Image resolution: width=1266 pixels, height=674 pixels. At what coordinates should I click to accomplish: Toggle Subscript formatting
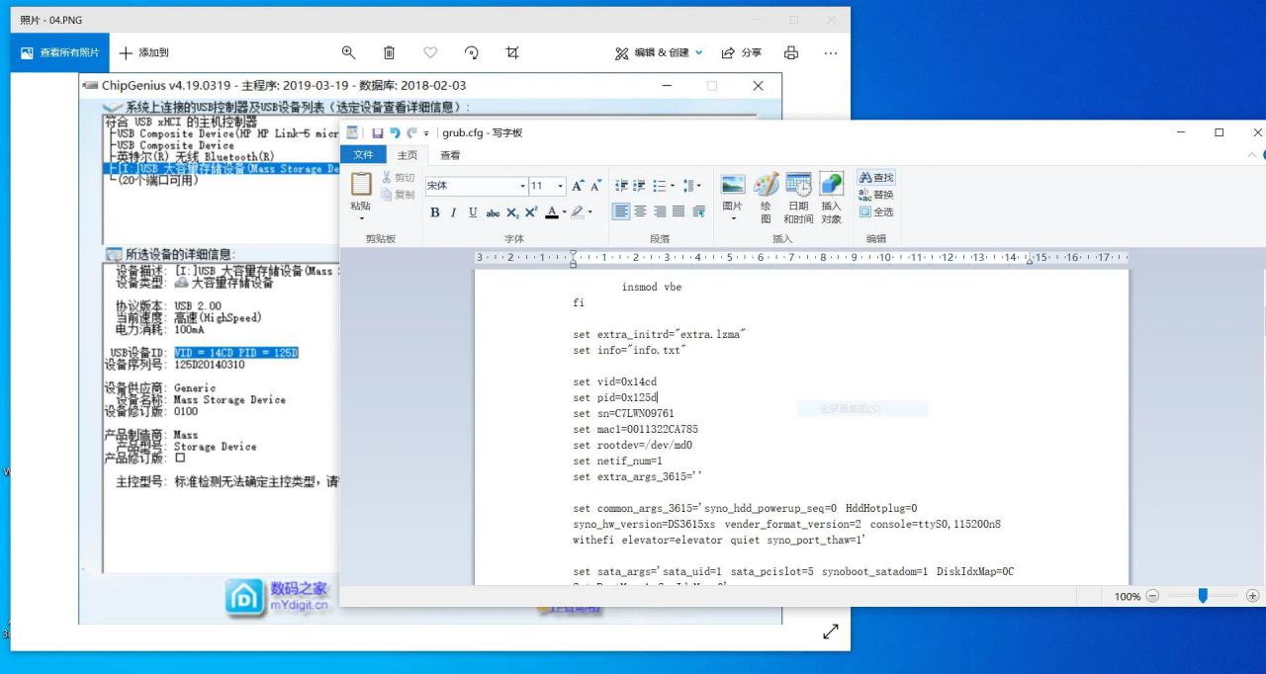pos(512,212)
